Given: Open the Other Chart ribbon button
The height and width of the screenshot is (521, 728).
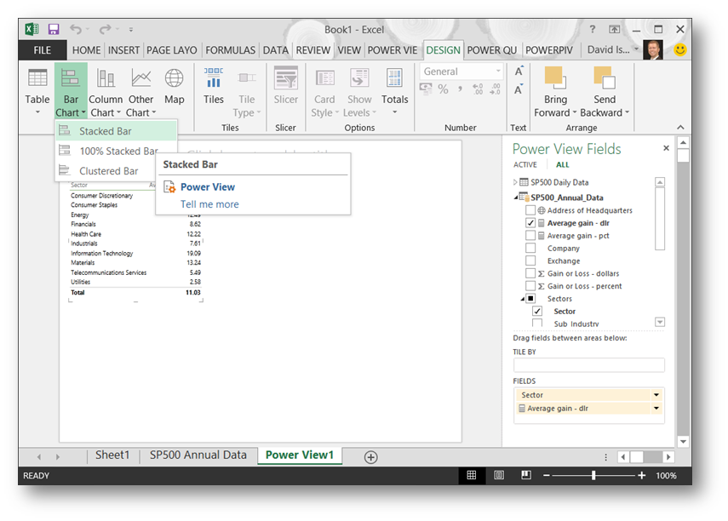Looking at the screenshot, I should point(140,92).
